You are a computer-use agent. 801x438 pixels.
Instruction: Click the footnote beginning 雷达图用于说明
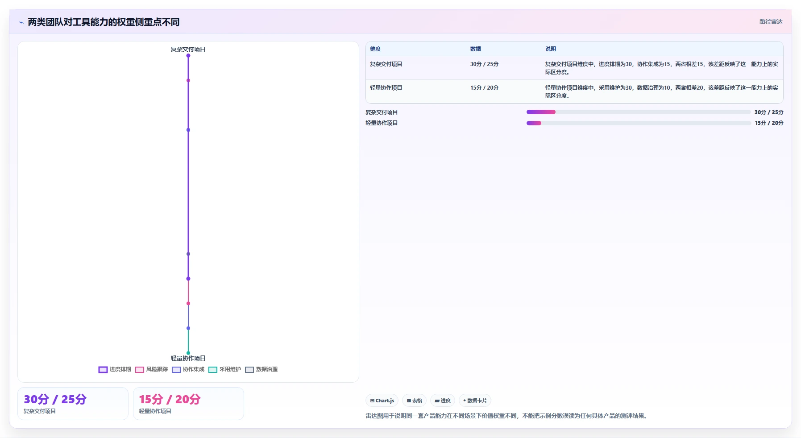click(x=507, y=416)
